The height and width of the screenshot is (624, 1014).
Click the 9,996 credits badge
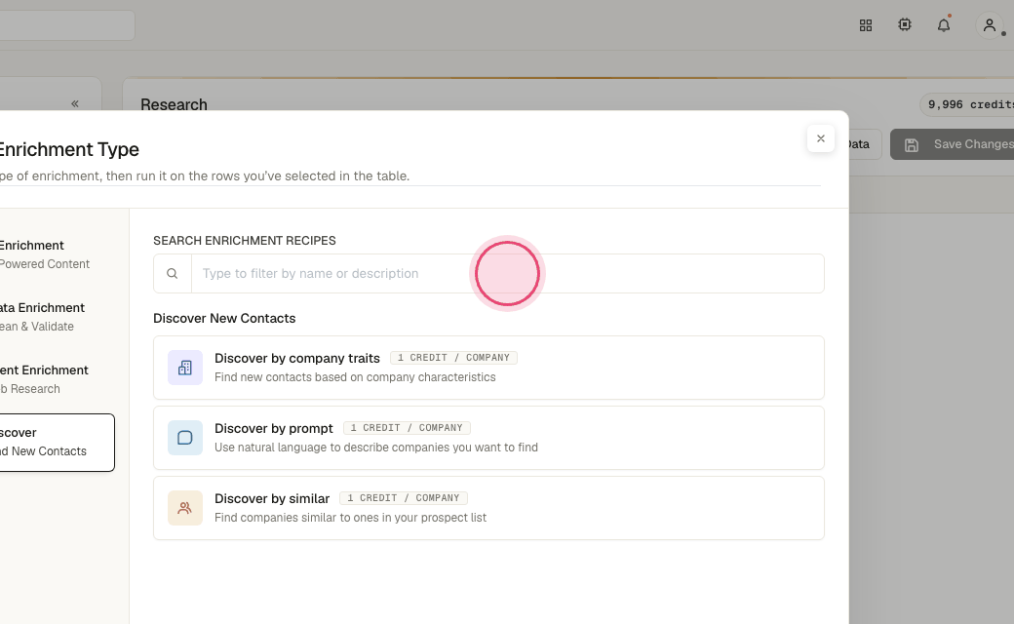tap(967, 104)
